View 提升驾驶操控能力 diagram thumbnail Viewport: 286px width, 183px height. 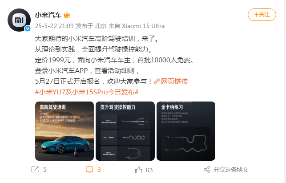tap(125, 131)
